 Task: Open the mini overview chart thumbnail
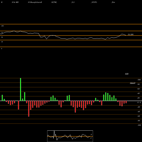(70, 136)
